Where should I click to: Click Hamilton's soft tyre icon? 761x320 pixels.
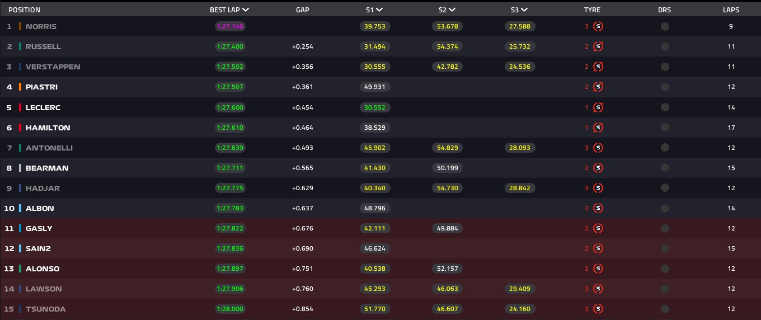point(598,128)
